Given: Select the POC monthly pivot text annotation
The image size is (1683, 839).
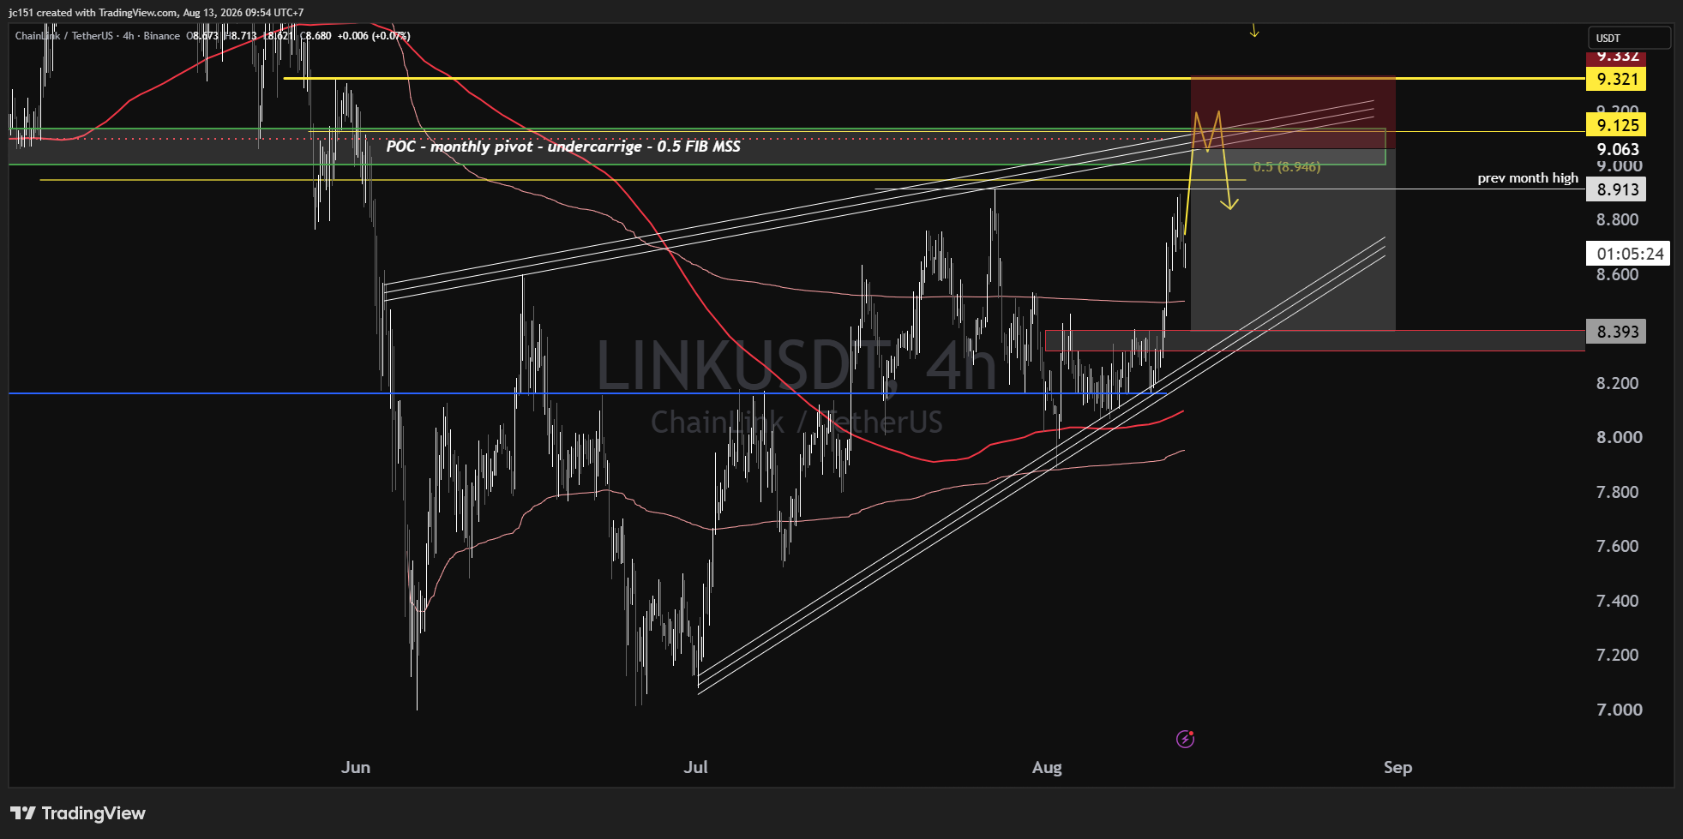Looking at the screenshot, I should point(563,147).
